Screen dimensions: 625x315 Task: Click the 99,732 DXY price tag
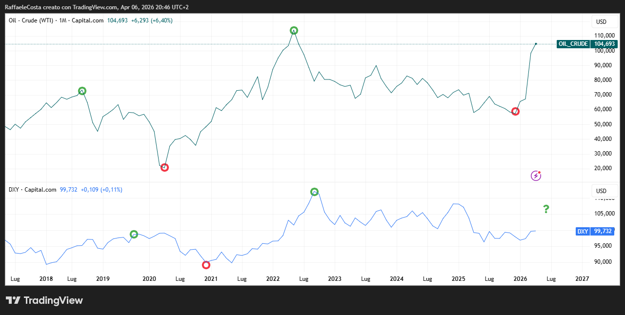[x=603, y=232]
